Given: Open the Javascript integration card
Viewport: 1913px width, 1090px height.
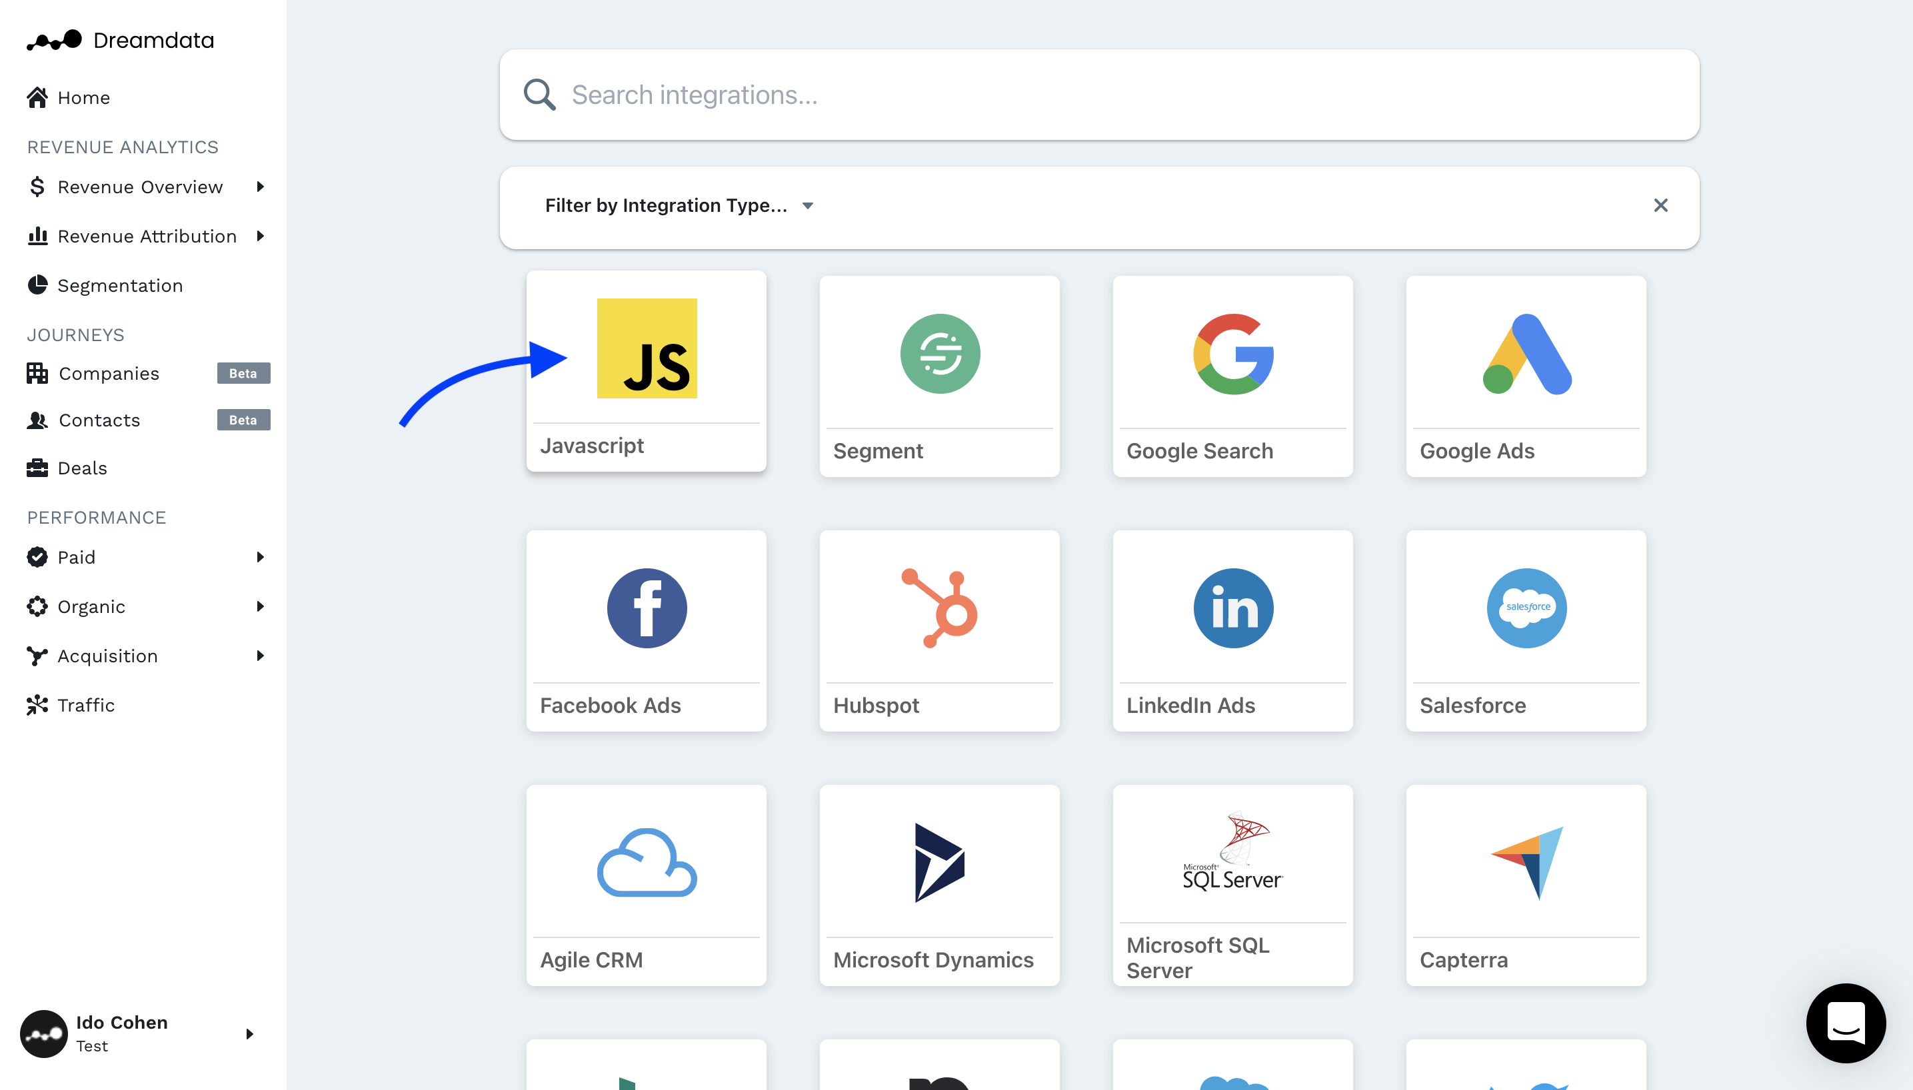Looking at the screenshot, I should tap(646, 371).
